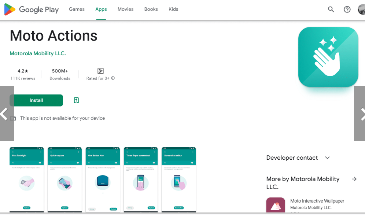Open Motorola Mobility LLC. developer link

point(38,53)
